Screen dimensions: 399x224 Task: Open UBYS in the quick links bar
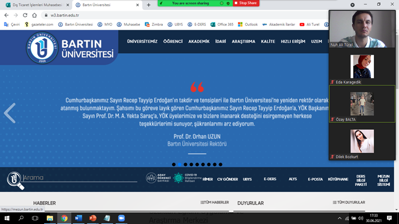248,179
